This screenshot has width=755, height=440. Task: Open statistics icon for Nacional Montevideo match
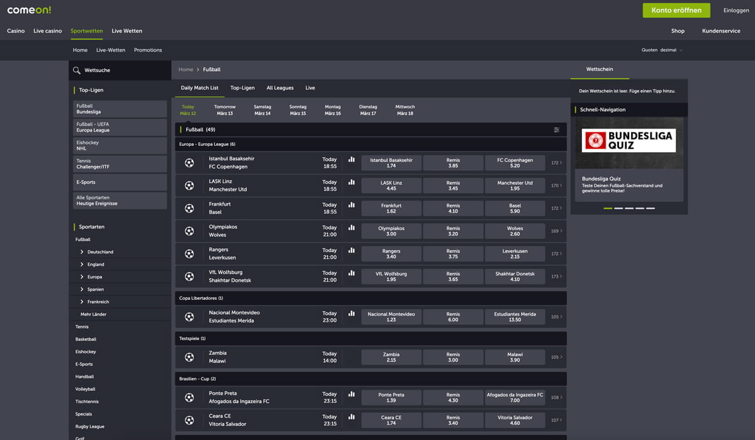point(351,312)
